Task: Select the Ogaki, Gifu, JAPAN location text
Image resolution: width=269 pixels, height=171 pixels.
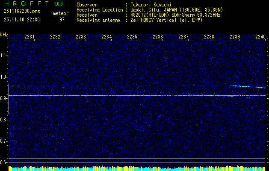Action: tap(177, 10)
